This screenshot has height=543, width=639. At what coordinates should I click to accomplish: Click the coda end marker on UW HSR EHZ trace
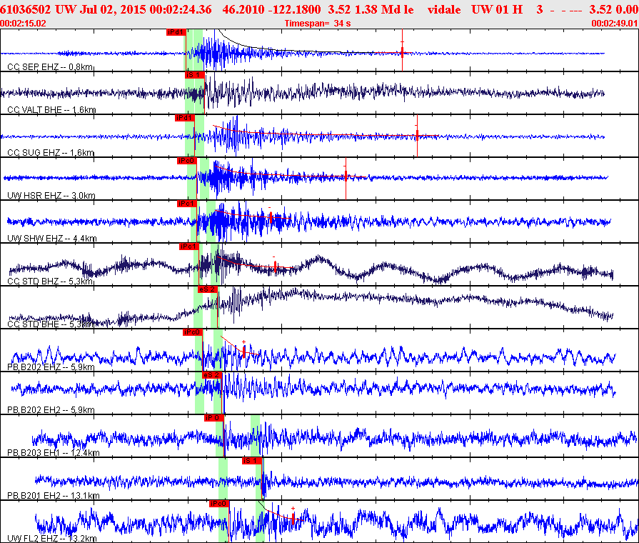click(346, 176)
